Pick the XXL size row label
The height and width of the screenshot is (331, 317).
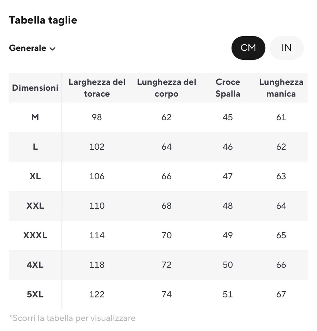pyautogui.click(x=35, y=206)
